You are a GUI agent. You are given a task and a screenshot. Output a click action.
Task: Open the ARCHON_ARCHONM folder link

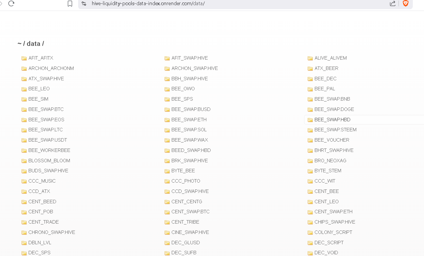tap(51, 68)
